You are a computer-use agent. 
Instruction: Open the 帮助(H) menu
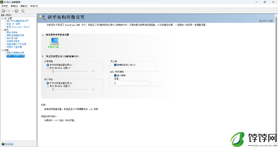[34, 6]
